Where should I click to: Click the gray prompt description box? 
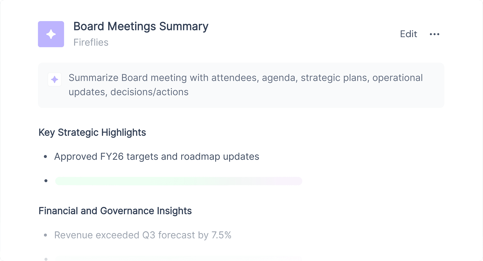(241, 85)
